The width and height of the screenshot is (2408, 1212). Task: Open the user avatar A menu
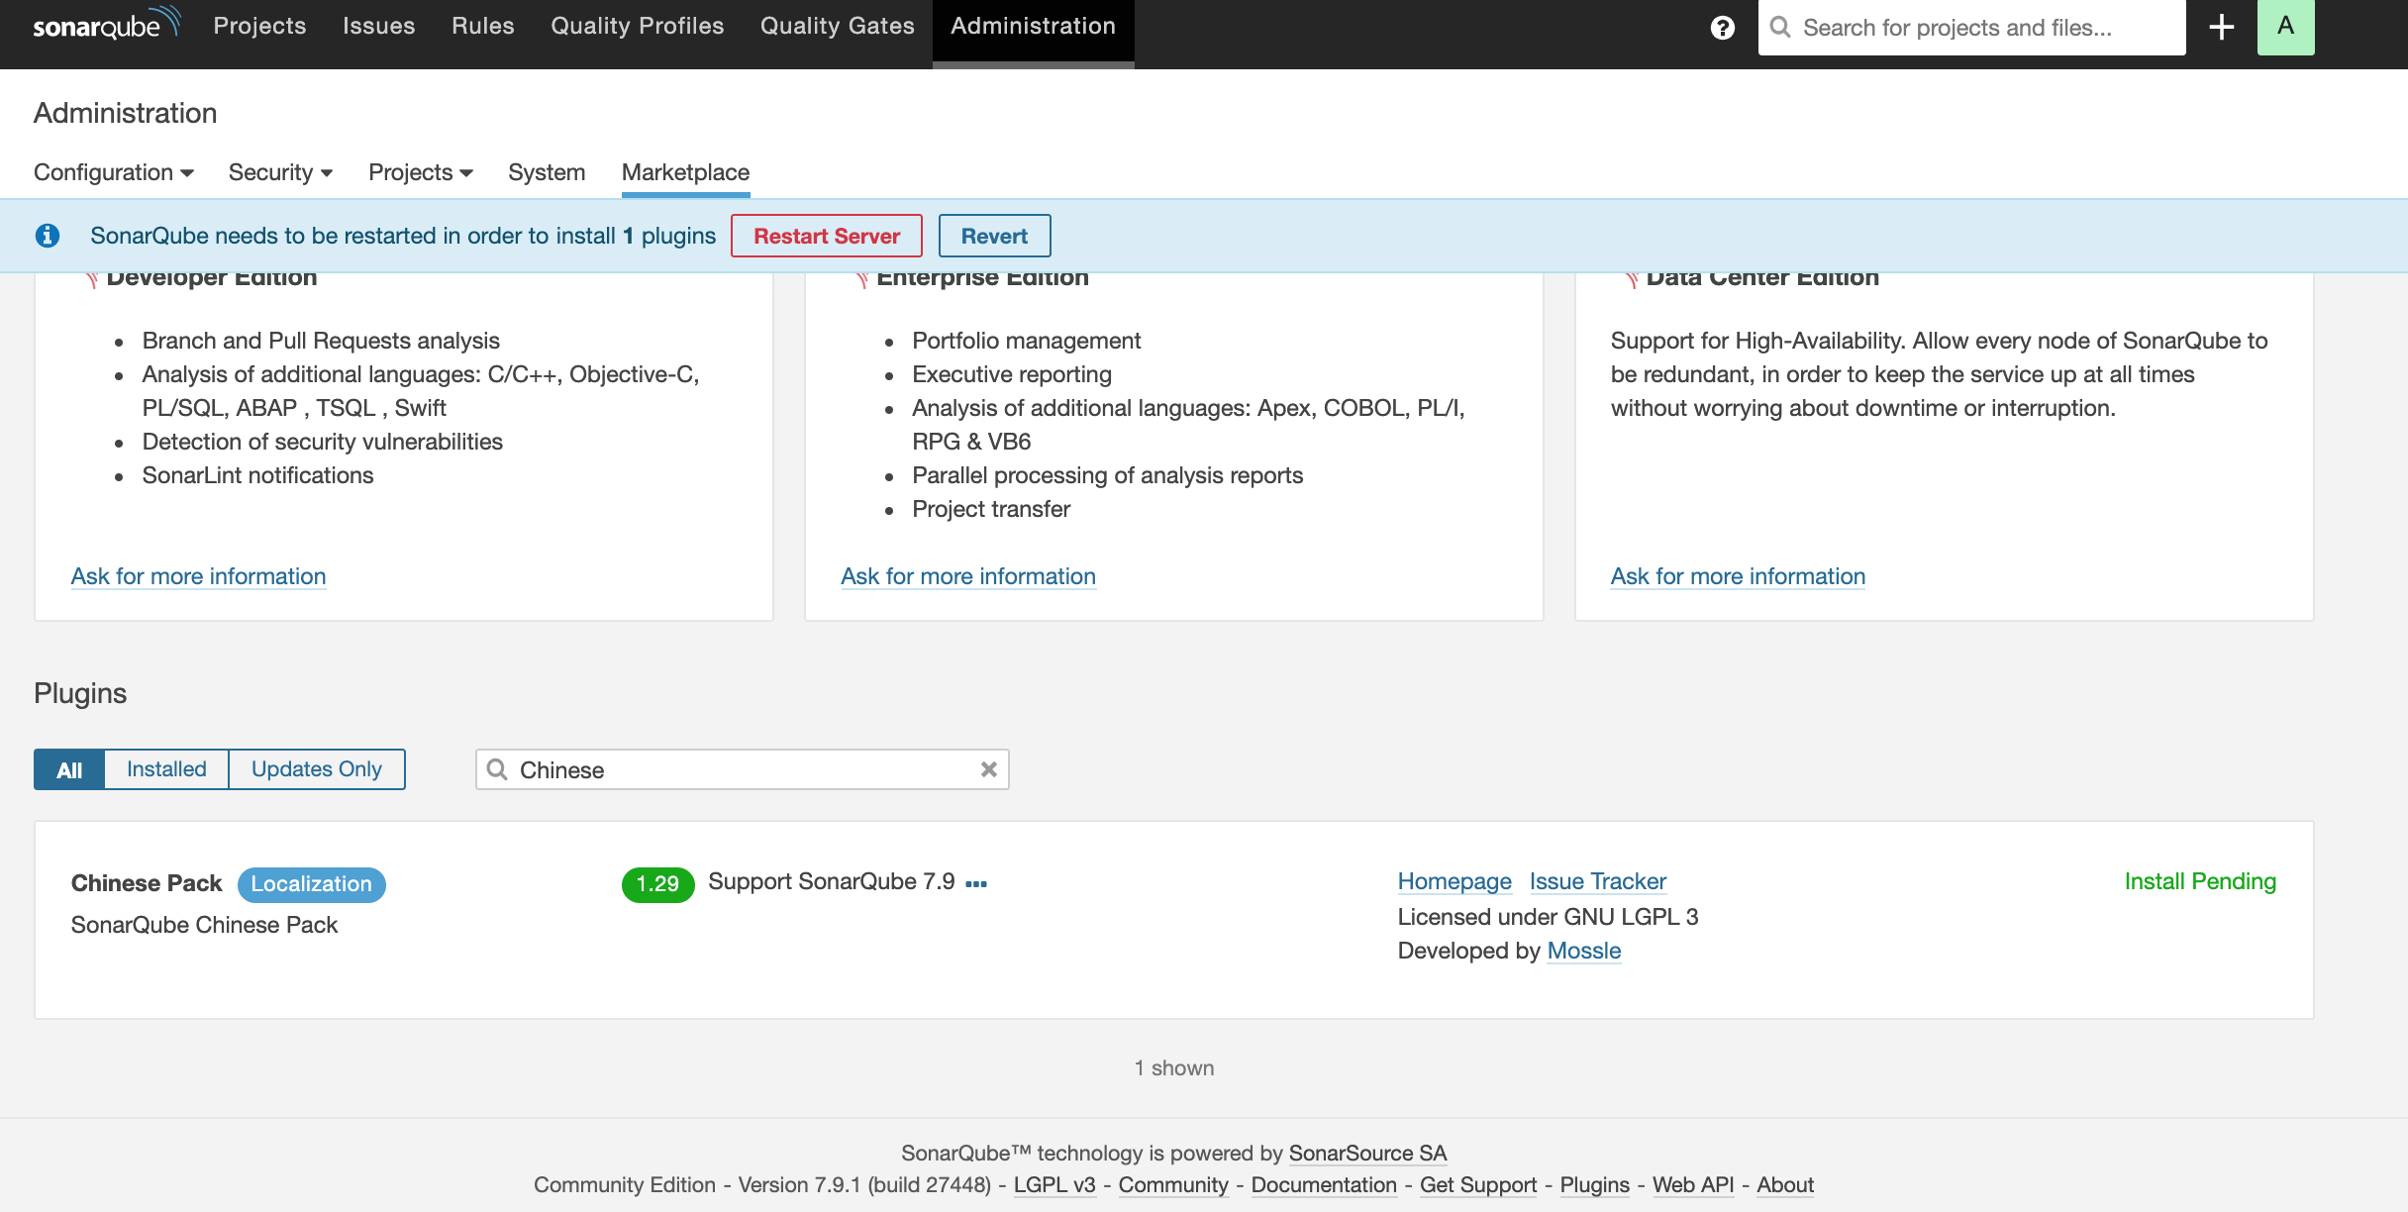(x=2285, y=28)
